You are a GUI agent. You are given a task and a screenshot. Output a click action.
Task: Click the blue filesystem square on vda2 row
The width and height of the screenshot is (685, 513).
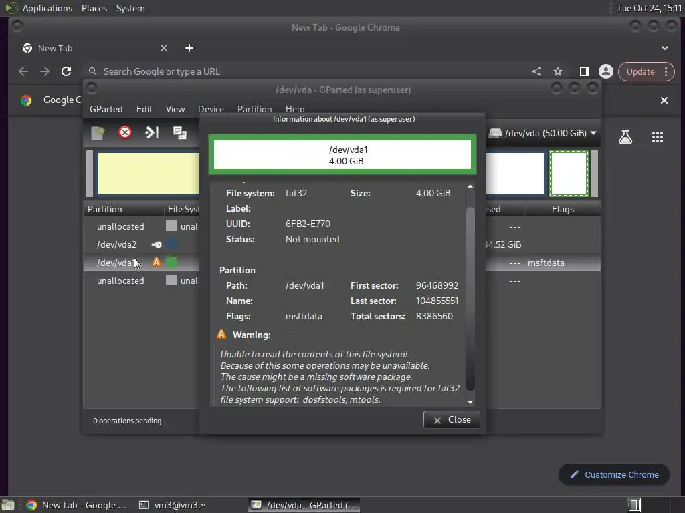(x=171, y=244)
